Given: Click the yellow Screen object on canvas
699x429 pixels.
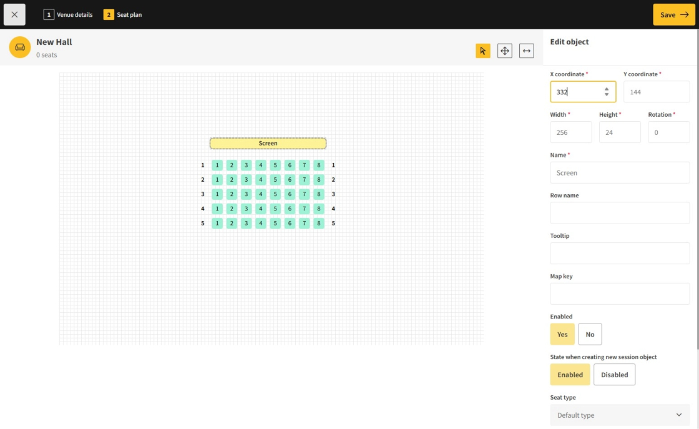Looking at the screenshot, I should (268, 144).
